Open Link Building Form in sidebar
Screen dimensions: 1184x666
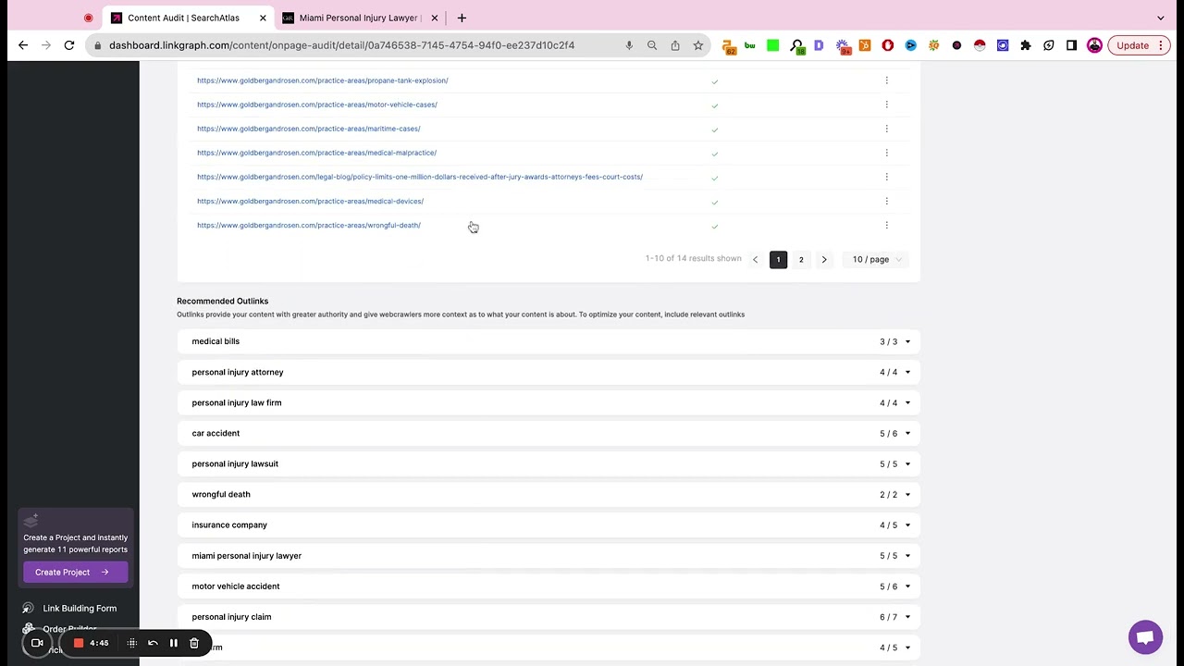coord(80,609)
